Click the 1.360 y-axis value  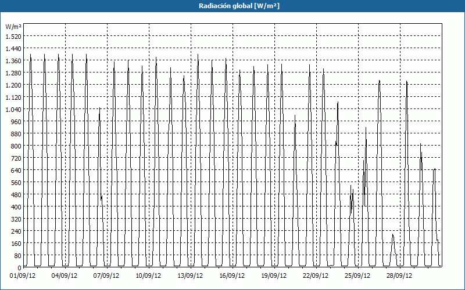[x=13, y=61]
